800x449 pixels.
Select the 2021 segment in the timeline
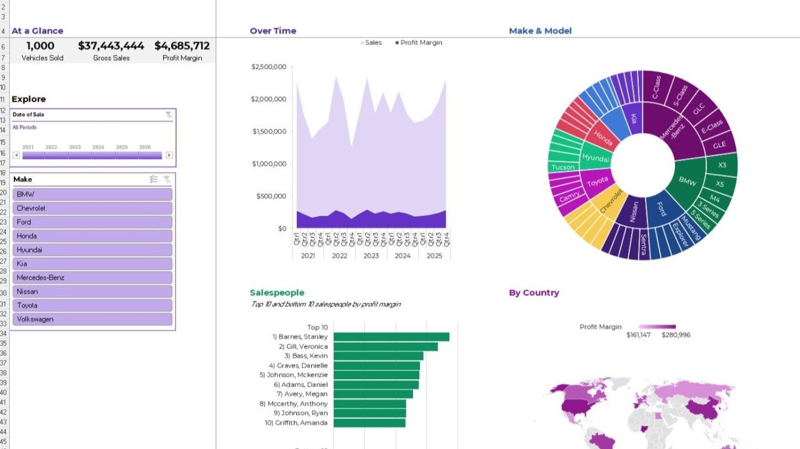33,155
